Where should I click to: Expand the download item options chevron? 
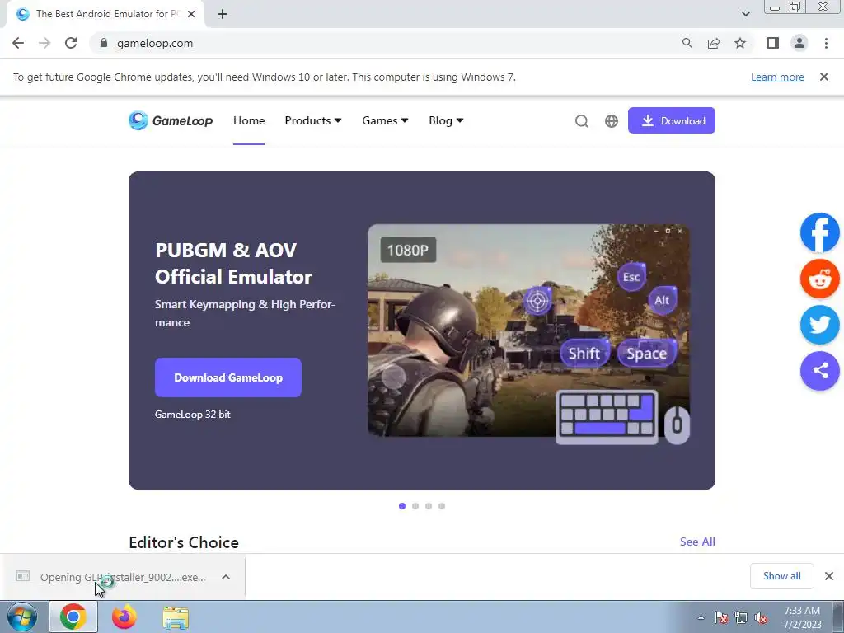[226, 577]
